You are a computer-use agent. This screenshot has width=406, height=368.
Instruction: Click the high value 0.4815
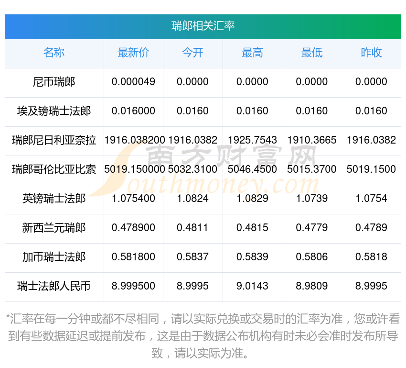(252, 228)
